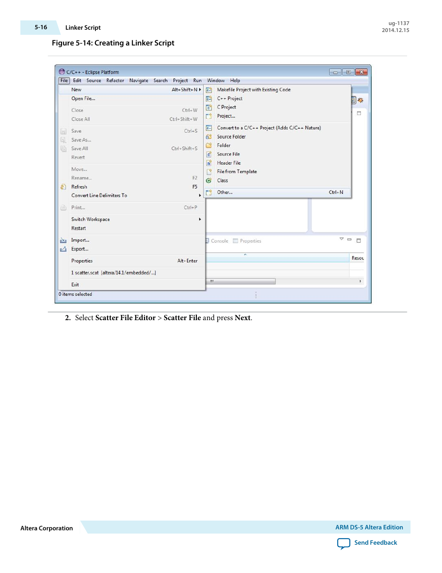Click the scrollbar right arrow
442x573 pixels.
coord(360,281)
